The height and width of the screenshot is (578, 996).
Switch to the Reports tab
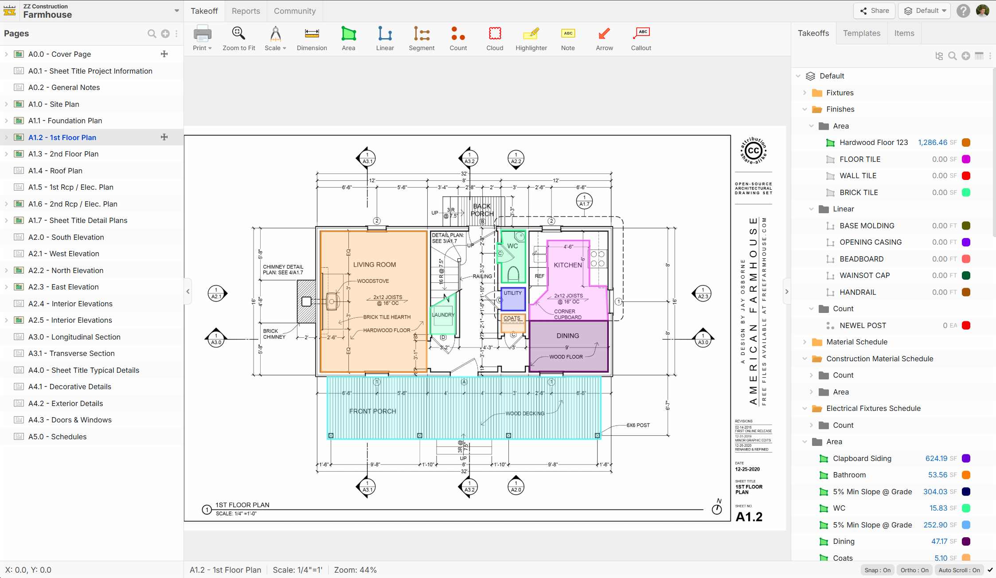click(x=246, y=11)
